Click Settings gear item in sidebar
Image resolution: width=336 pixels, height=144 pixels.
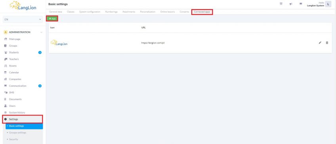[x=23, y=119]
